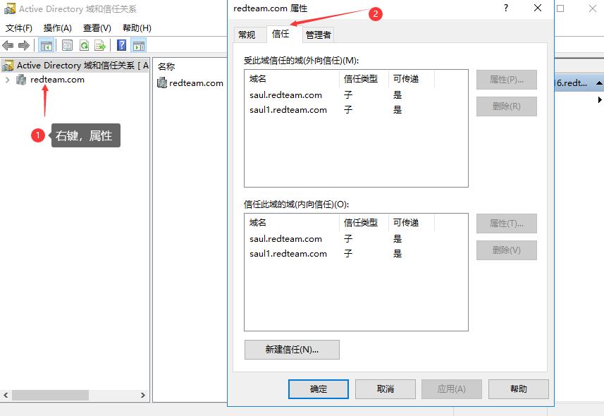
Task: Click the left arrow of the tree pane scrollbar
Action: [x=6, y=395]
